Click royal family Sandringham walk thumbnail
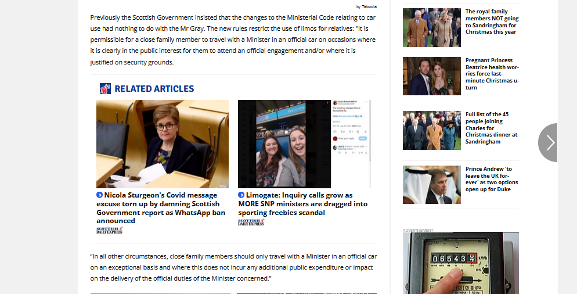The image size is (577, 294). (x=432, y=28)
